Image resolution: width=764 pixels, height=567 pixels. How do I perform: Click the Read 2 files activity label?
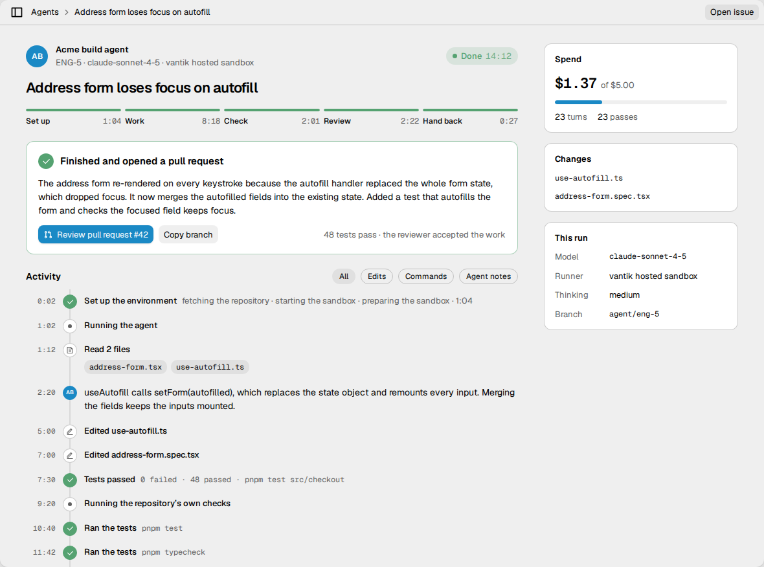(107, 350)
